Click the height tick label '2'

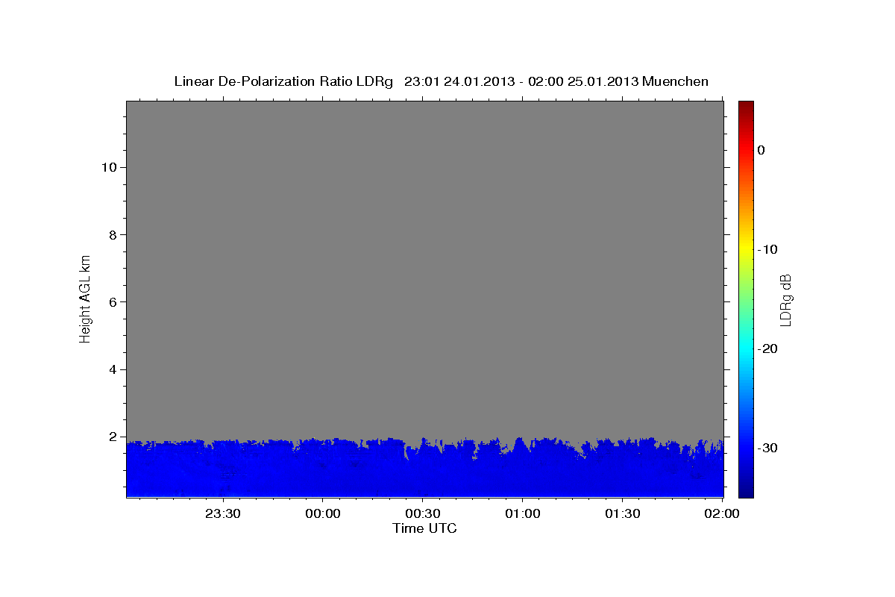click(x=112, y=437)
